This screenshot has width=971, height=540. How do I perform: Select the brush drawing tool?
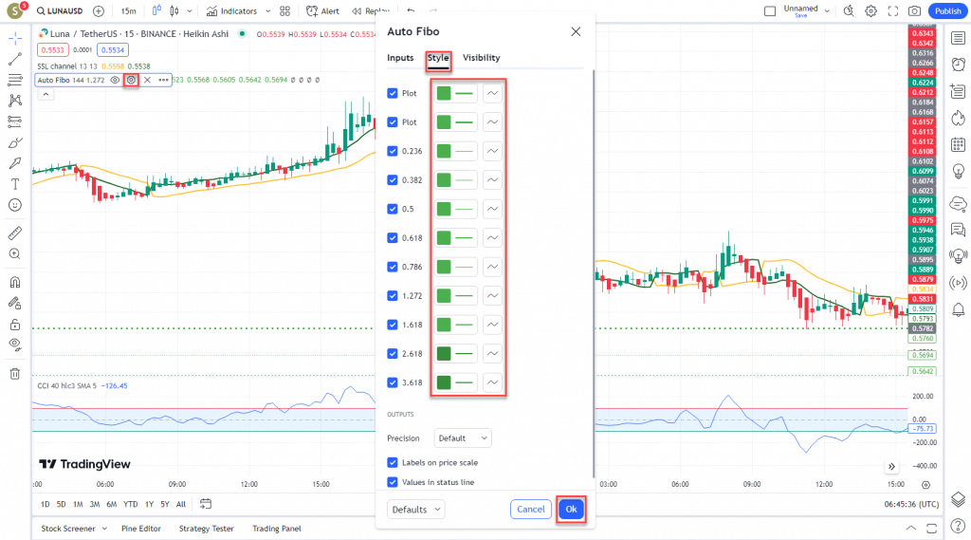tap(15, 142)
